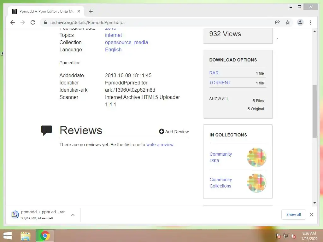Viewport: 323px width, 242px height.
Task: Click the Ppmeditor description text
Action: pyautogui.click(x=69, y=63)
